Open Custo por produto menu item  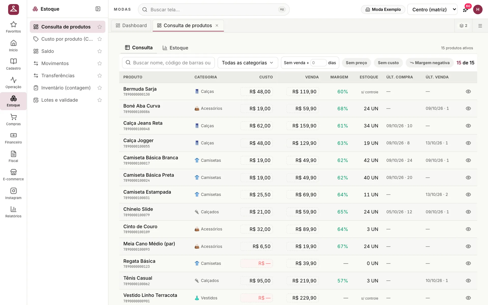[67, 39]
